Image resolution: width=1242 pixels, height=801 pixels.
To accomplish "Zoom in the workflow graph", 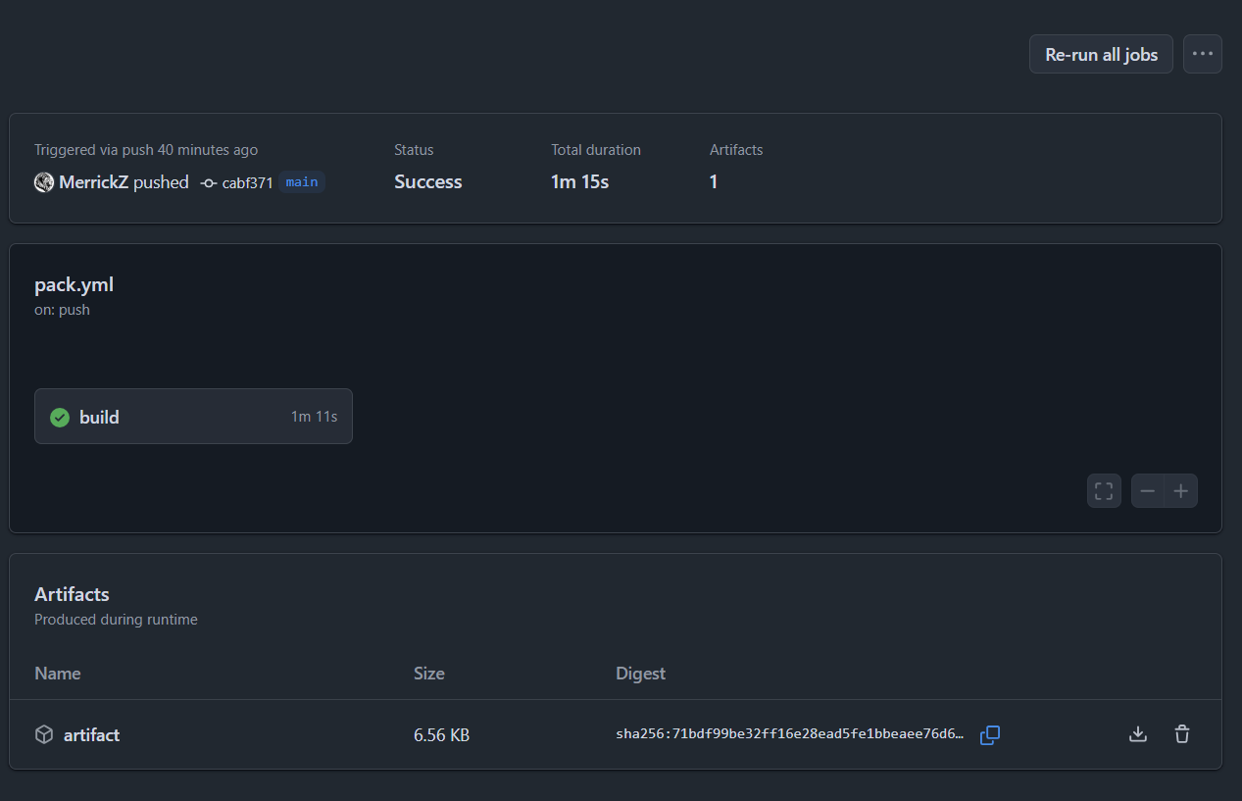I will pyautogui.click(x=1181, y=491).
